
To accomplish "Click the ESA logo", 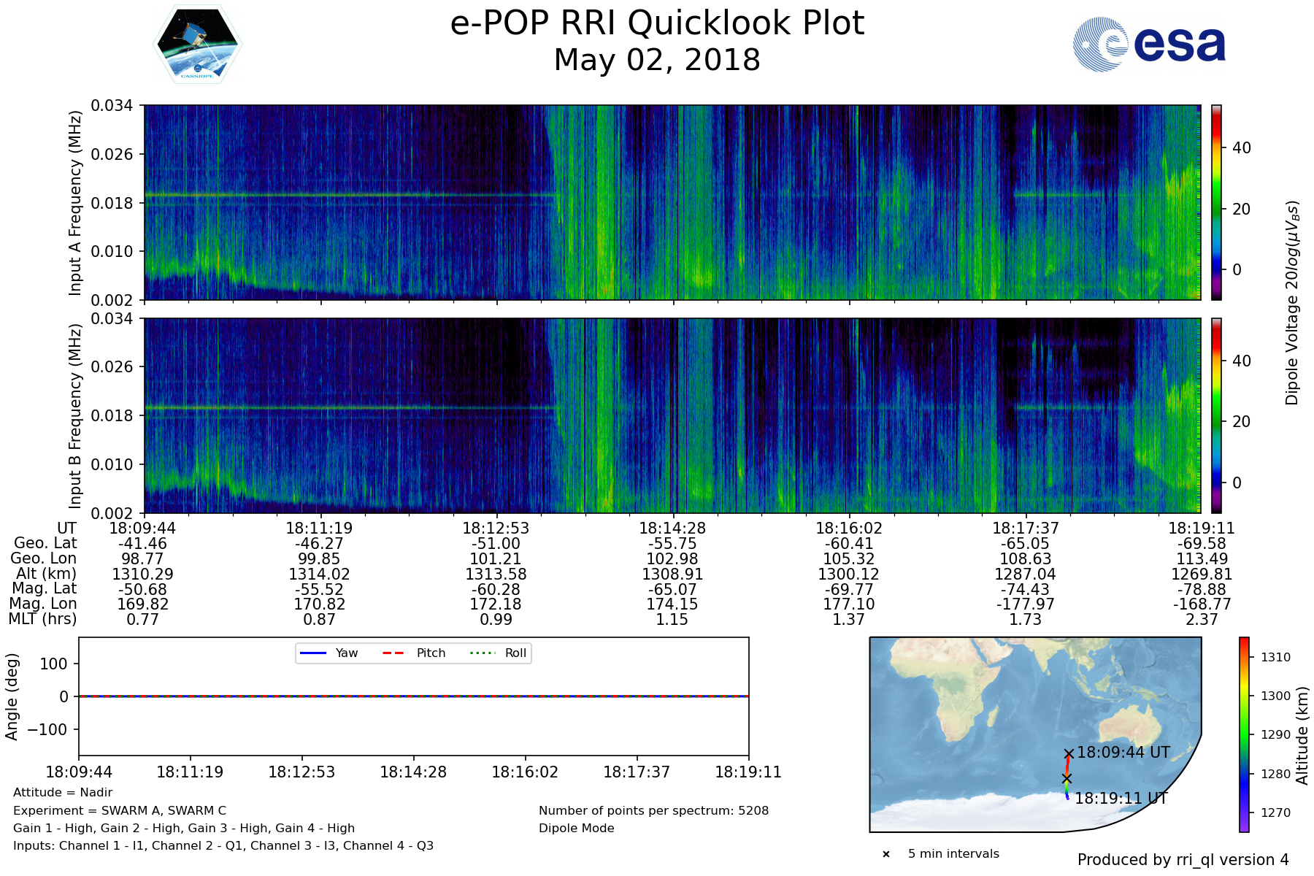I will (x=1149, y=45).
